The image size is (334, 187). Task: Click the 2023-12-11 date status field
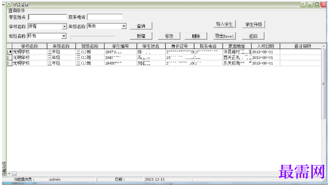(x=168, y=179)
